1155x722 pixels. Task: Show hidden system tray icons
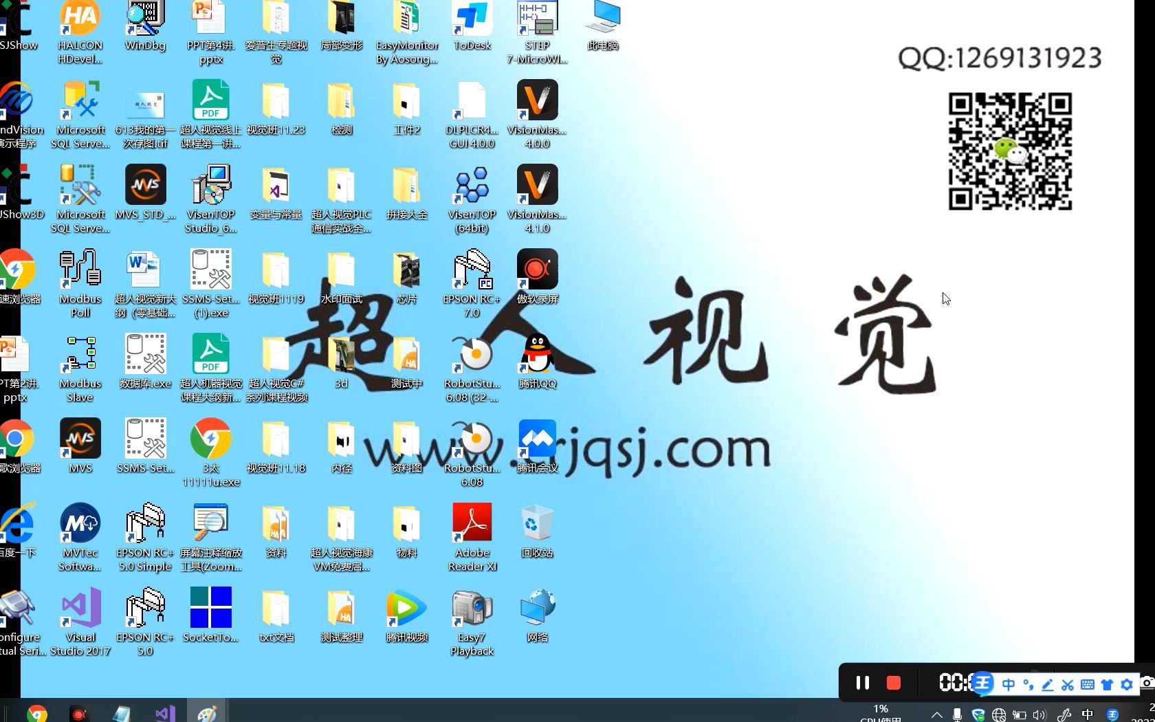[x=936, y=714]
